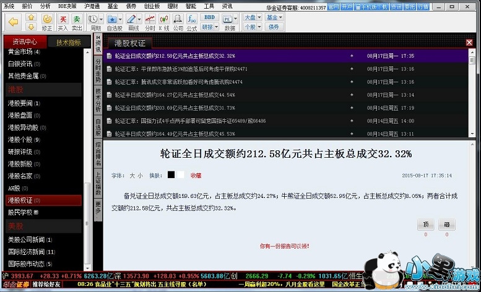Open the 大盘 dropdown
Image resolution: width=481 pixels, height=292 pixels.
tap(253, 17)
